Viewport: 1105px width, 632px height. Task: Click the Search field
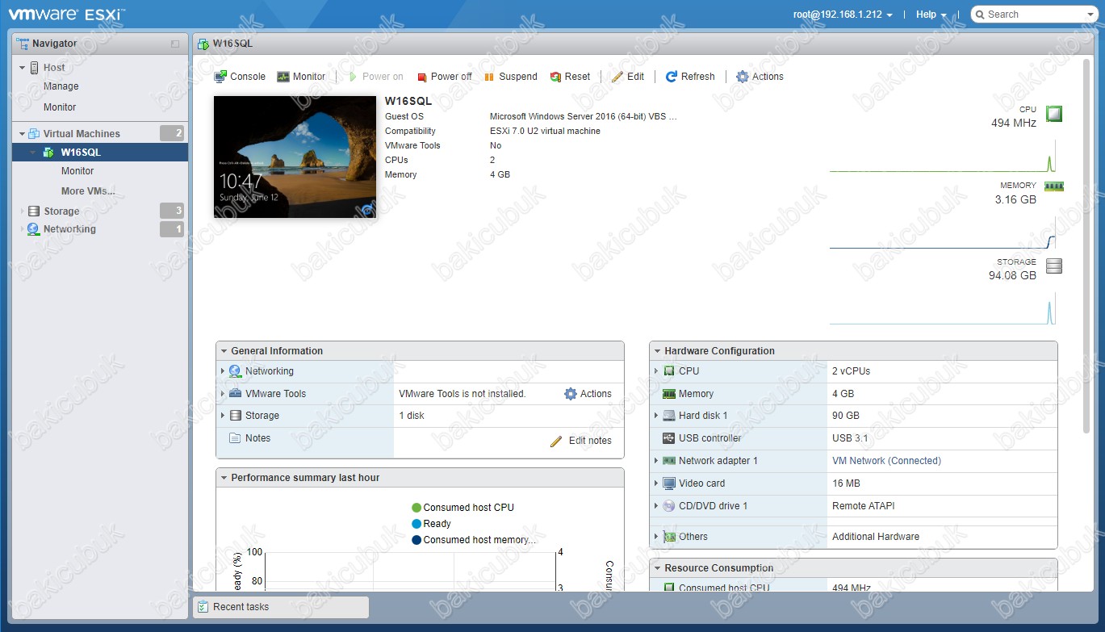click(1032, 15)
